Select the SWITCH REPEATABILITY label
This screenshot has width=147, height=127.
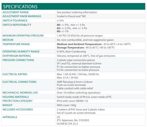tap(17, 25)
